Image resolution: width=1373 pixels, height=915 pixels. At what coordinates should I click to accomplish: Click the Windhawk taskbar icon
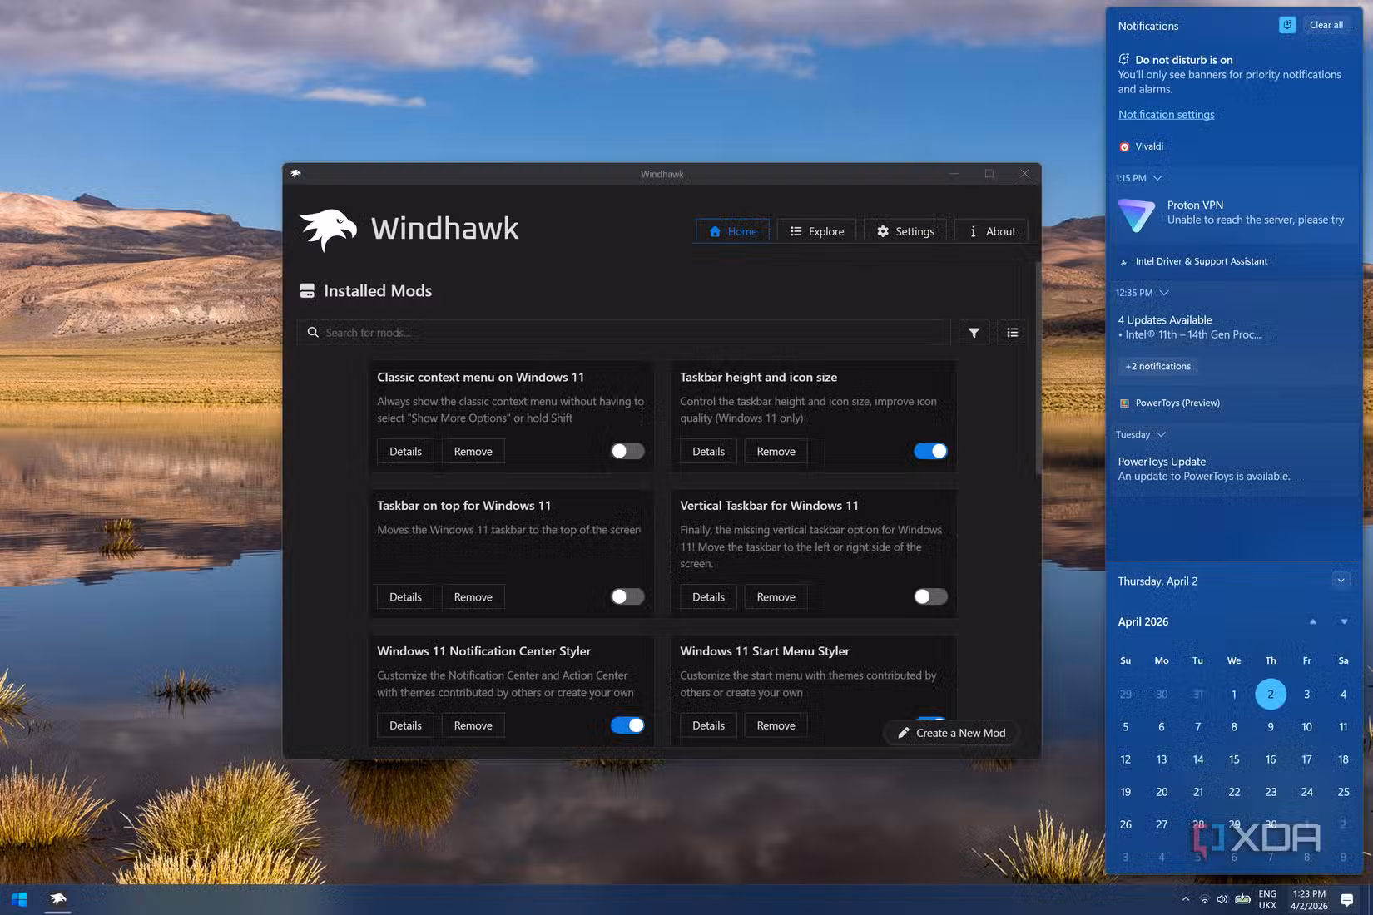pyautogui.click(x=57, y=899)
